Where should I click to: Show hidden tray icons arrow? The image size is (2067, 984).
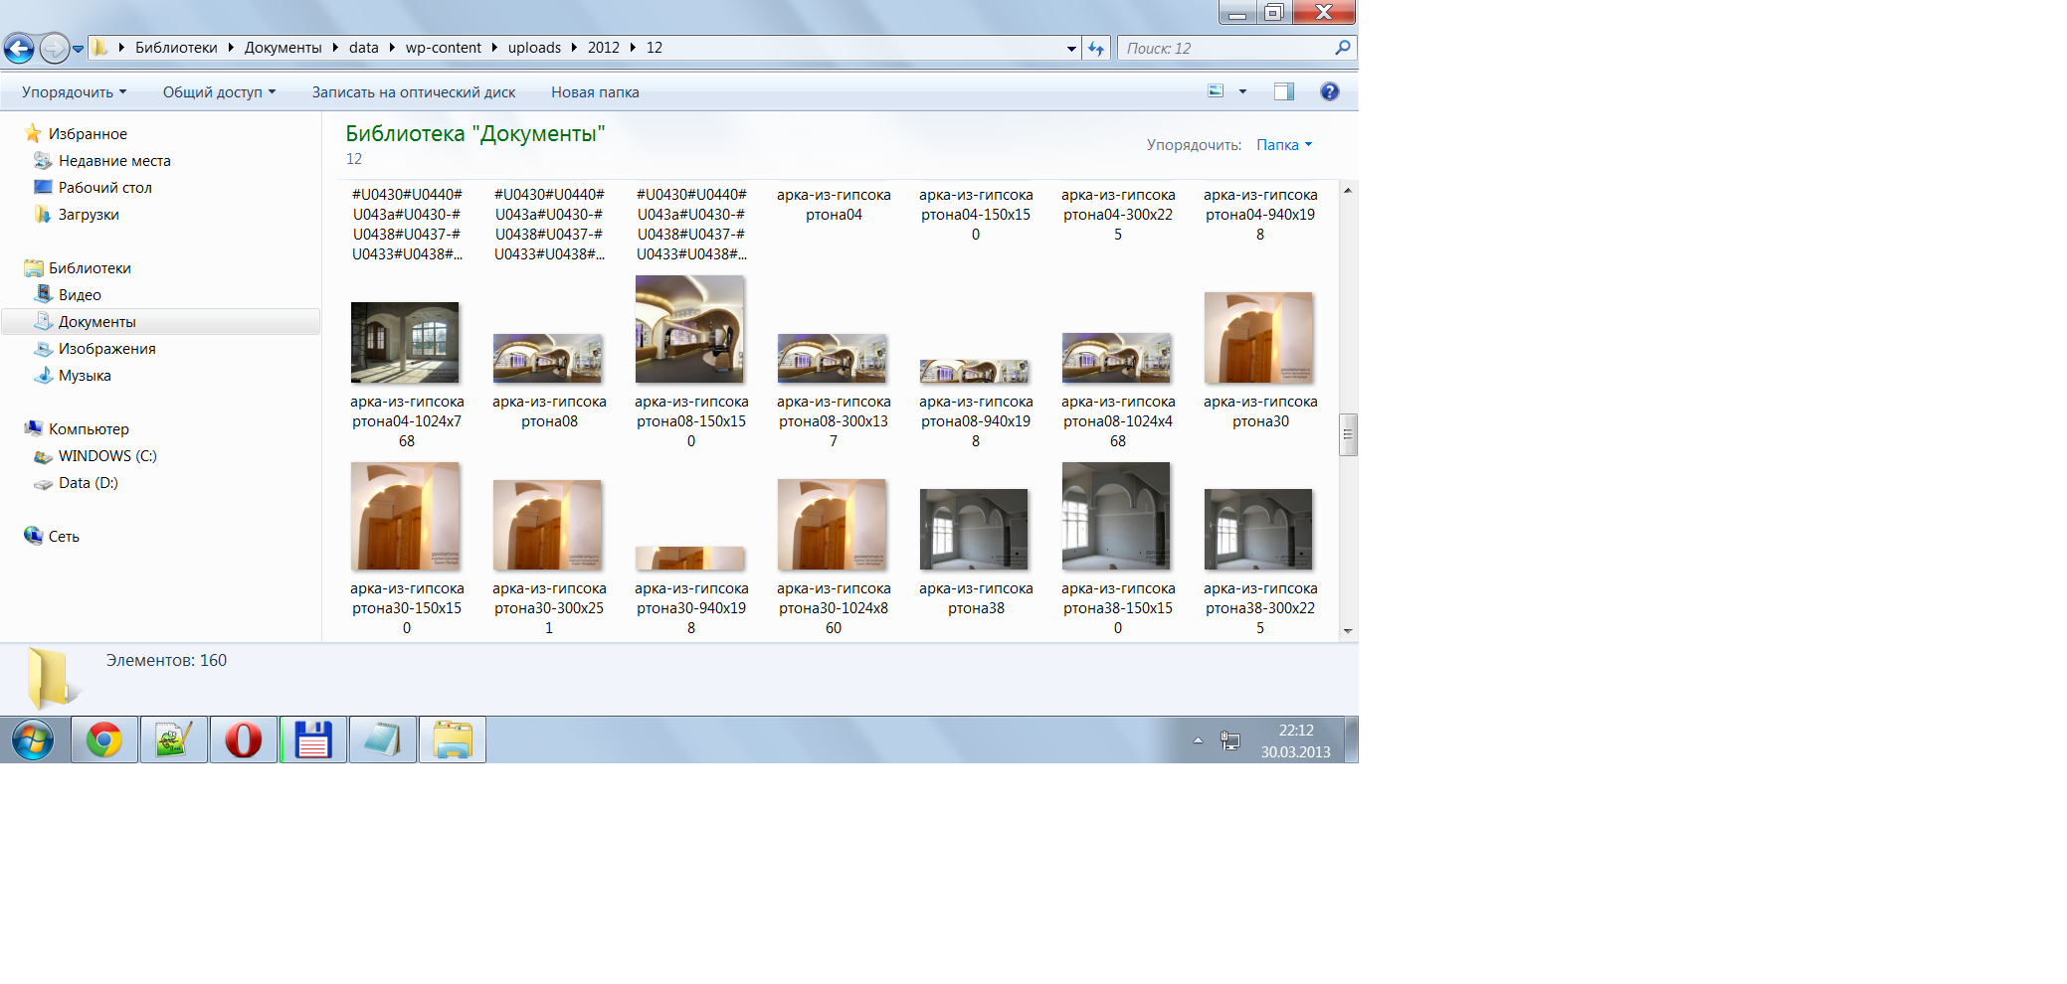[1198, 740]
